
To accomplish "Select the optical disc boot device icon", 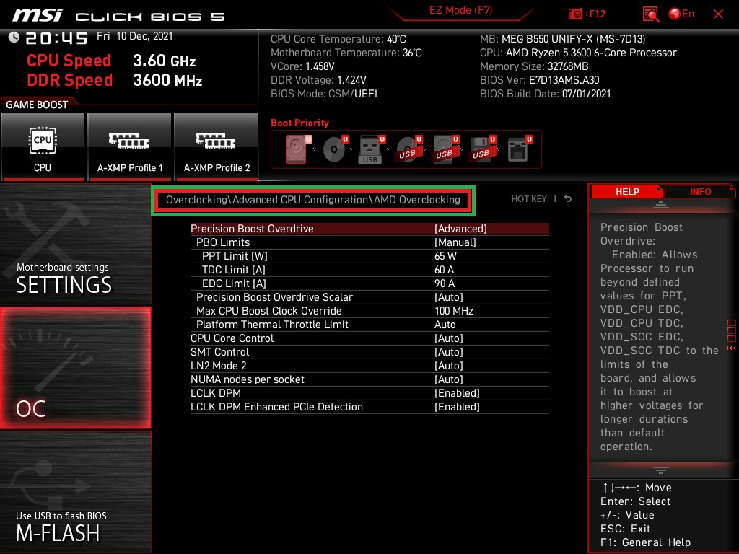I will [336, 149].
